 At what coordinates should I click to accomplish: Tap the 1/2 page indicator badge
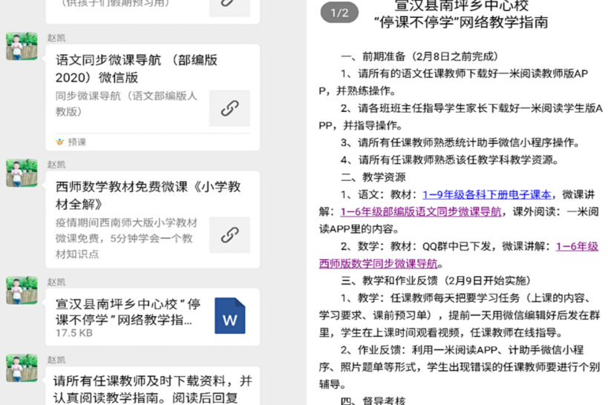[x=339, y=13]
